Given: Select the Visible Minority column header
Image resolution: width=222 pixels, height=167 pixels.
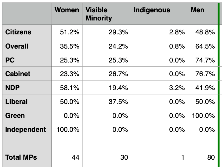Looking at the screenshot, I should tap(106, 14).
